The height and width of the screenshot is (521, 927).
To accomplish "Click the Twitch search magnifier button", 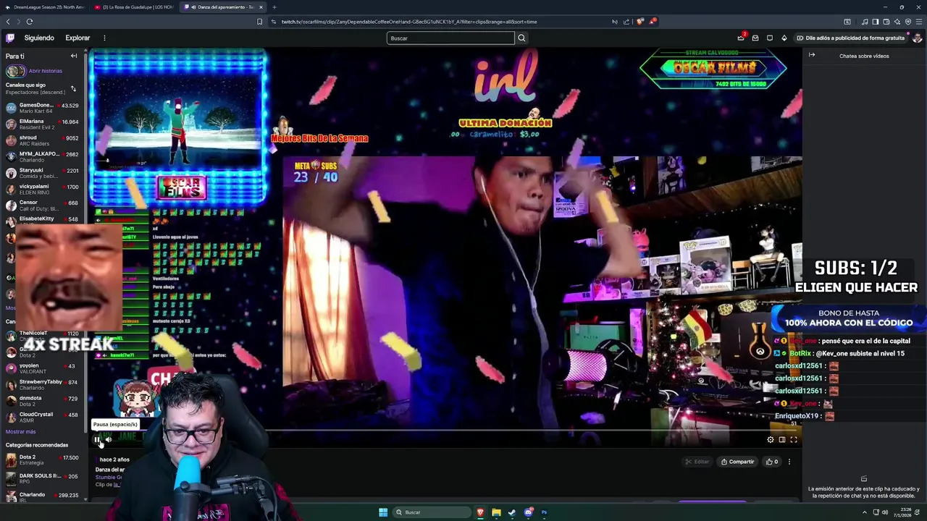I will [521, 38].
